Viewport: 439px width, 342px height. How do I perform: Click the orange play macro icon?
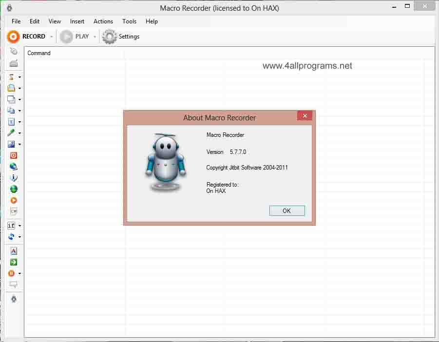pyautogui.click(x=14, y=200)
